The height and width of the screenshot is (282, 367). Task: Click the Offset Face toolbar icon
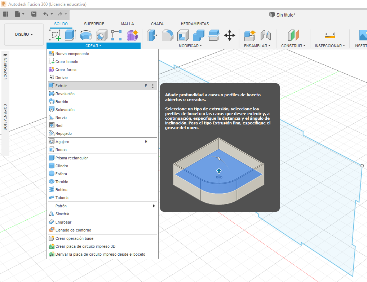pos(214,35)
